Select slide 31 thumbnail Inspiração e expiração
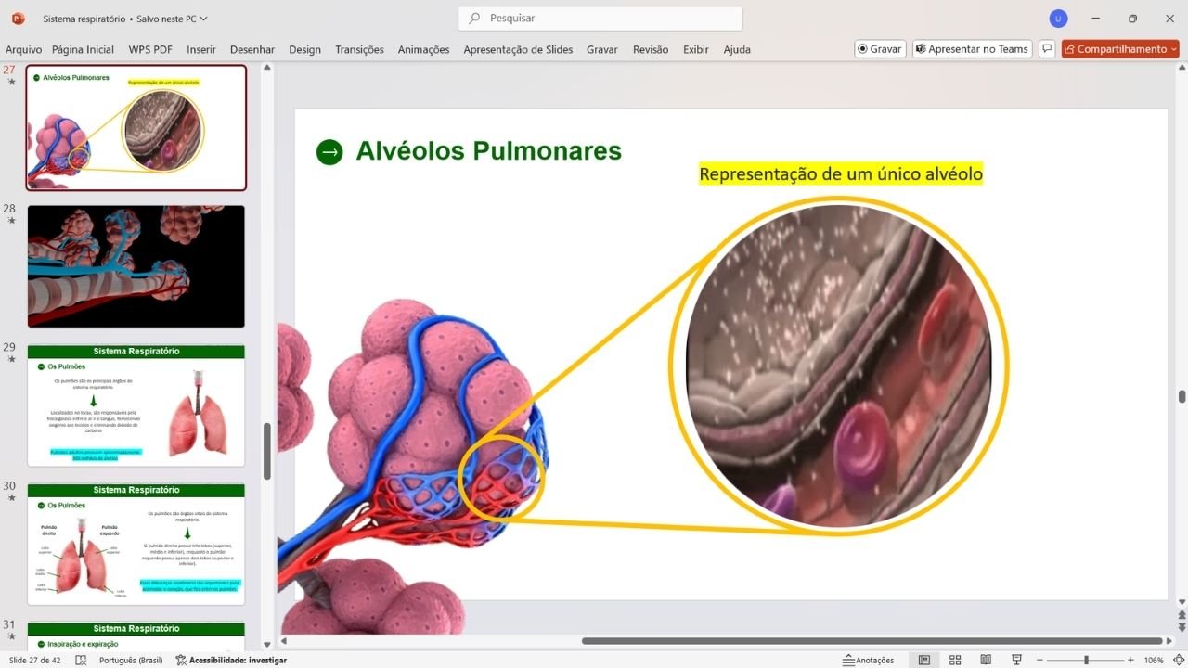1188x668 pixels. [136, 636]
